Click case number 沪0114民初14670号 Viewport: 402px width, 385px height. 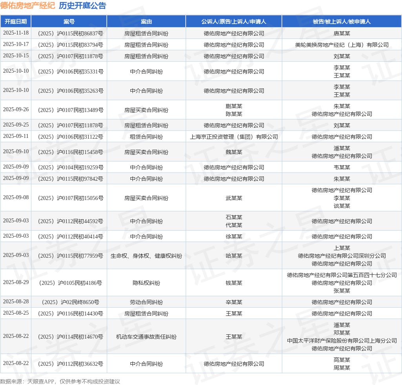pos(71,337)
